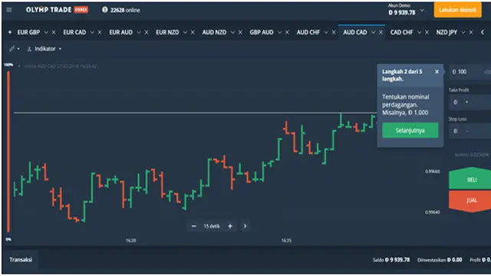Increase timeframe with plus button

tap(230, 226)
